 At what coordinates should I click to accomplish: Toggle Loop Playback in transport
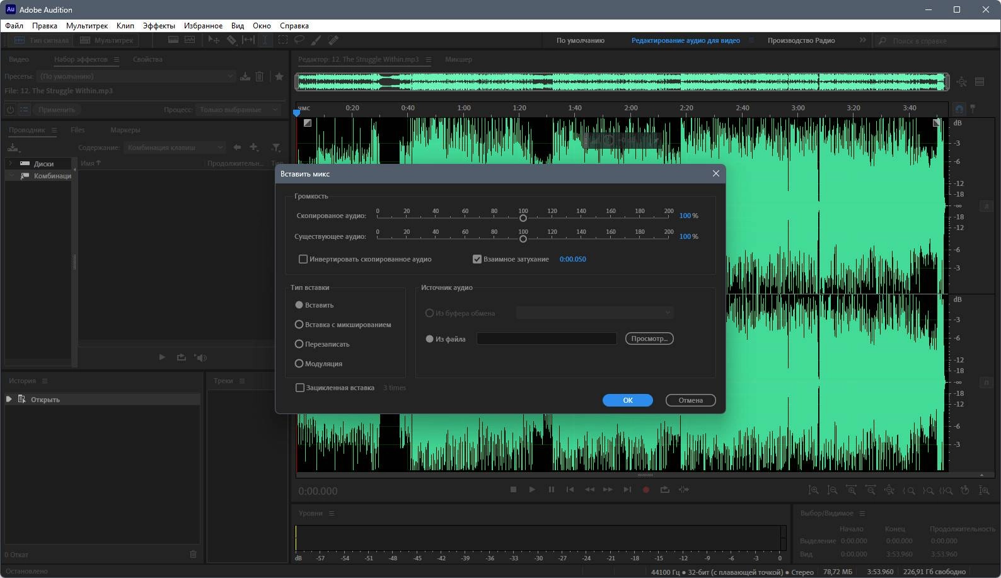[664, 490]
